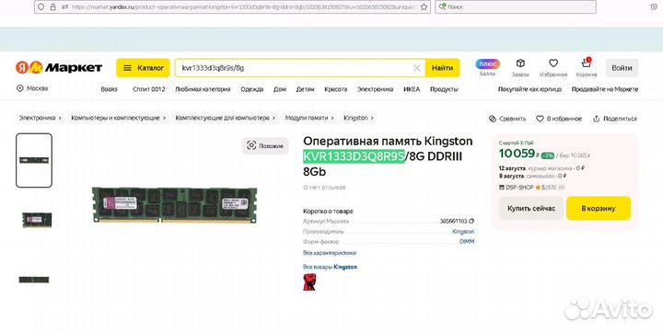Open the Pocket icon in the browser toolbar
Screen dimensions: 663x332
654,6
